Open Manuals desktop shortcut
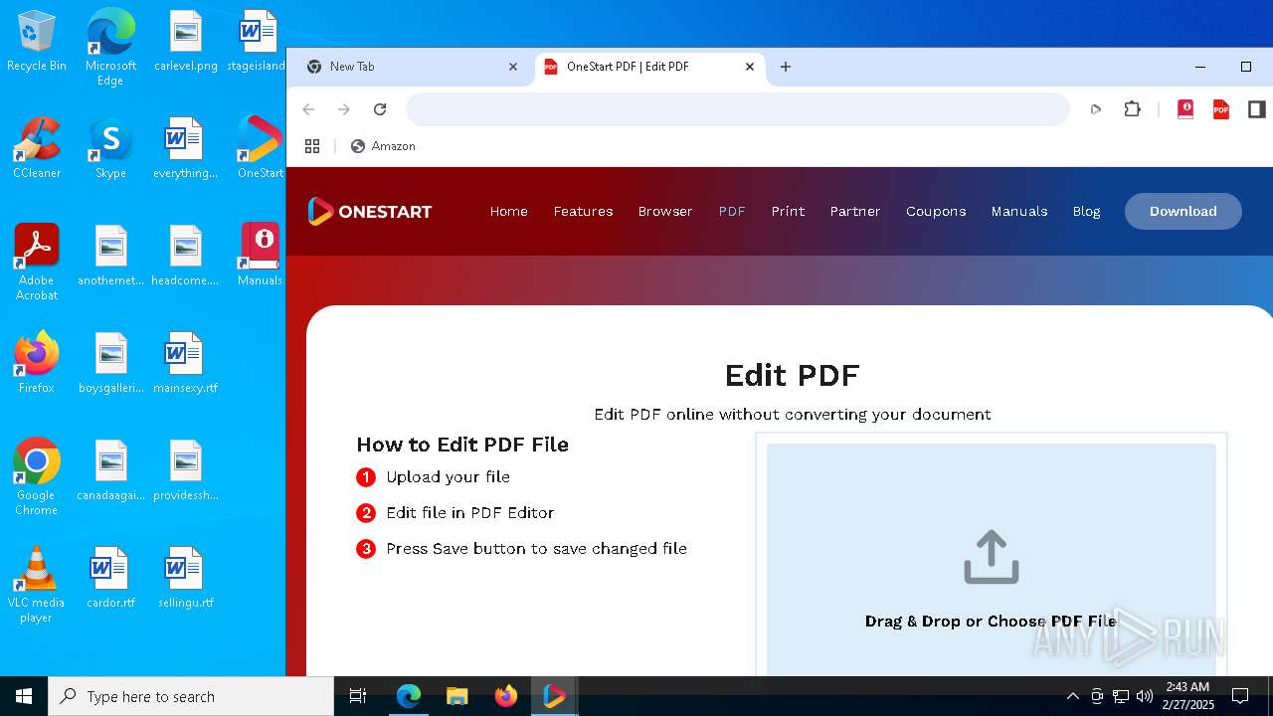Viewport: 1273px width, 716px height. click(x=261, y=256)
